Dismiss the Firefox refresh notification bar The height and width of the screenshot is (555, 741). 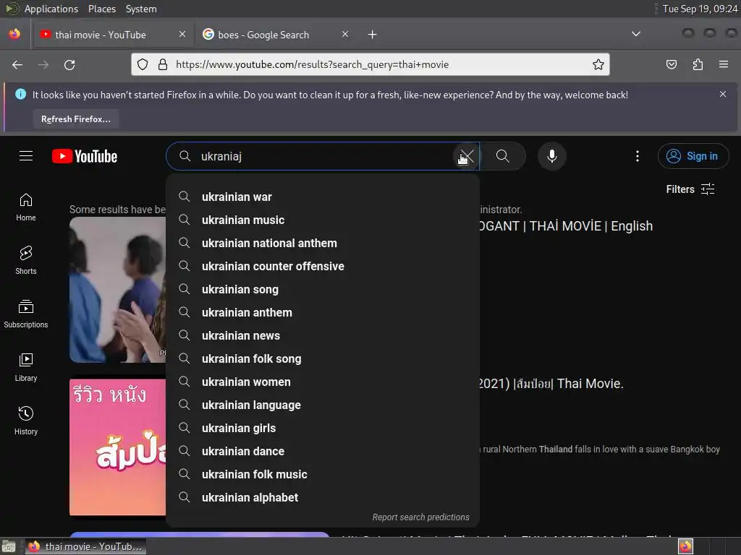[723, 94]
